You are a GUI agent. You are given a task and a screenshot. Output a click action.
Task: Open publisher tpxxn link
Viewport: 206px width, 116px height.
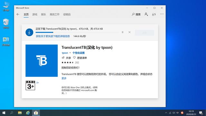[65, 53]
